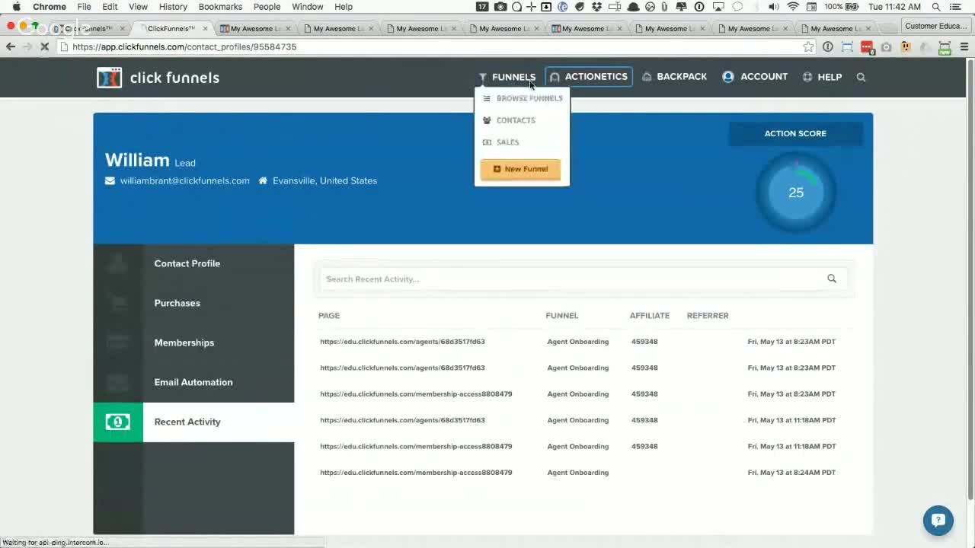Click the ACTION SCORE label
Viewport: 975px width, 548px height.
(795, 133)
